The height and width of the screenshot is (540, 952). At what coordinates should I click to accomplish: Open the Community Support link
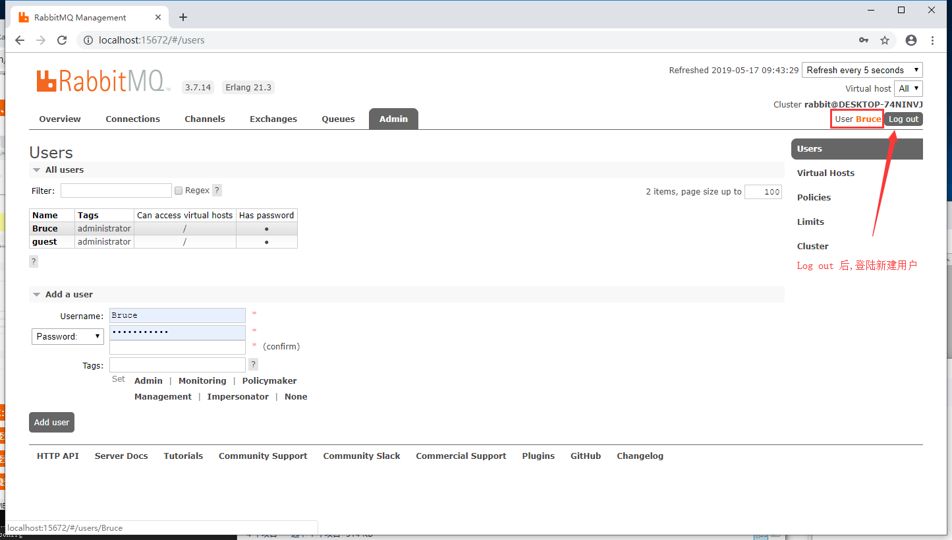[x=263, y=456]
